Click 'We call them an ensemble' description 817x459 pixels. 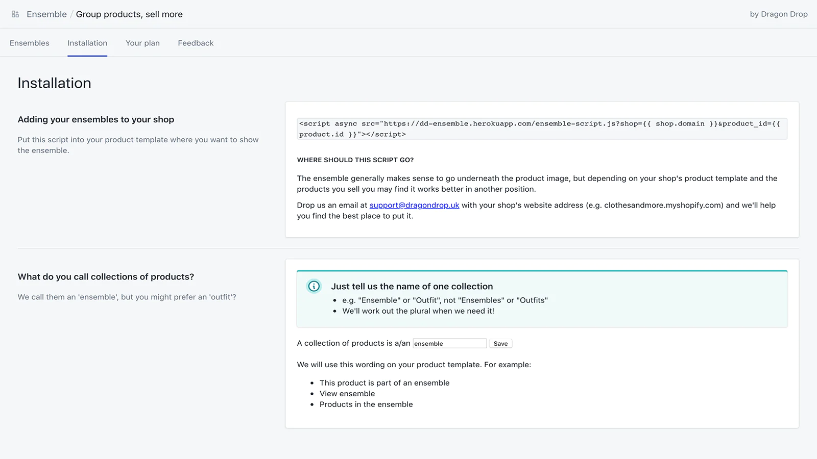pyautogui.click(x=127, y=297)
